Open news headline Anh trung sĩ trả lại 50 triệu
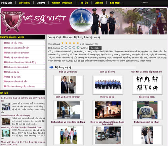Viewport: 168px width, 146px height. 22,127
